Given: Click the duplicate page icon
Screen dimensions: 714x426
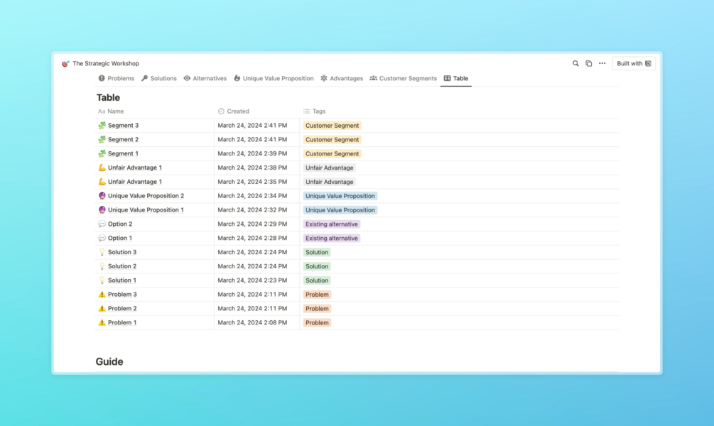Looking at the screenshot, I should (589, 64).
